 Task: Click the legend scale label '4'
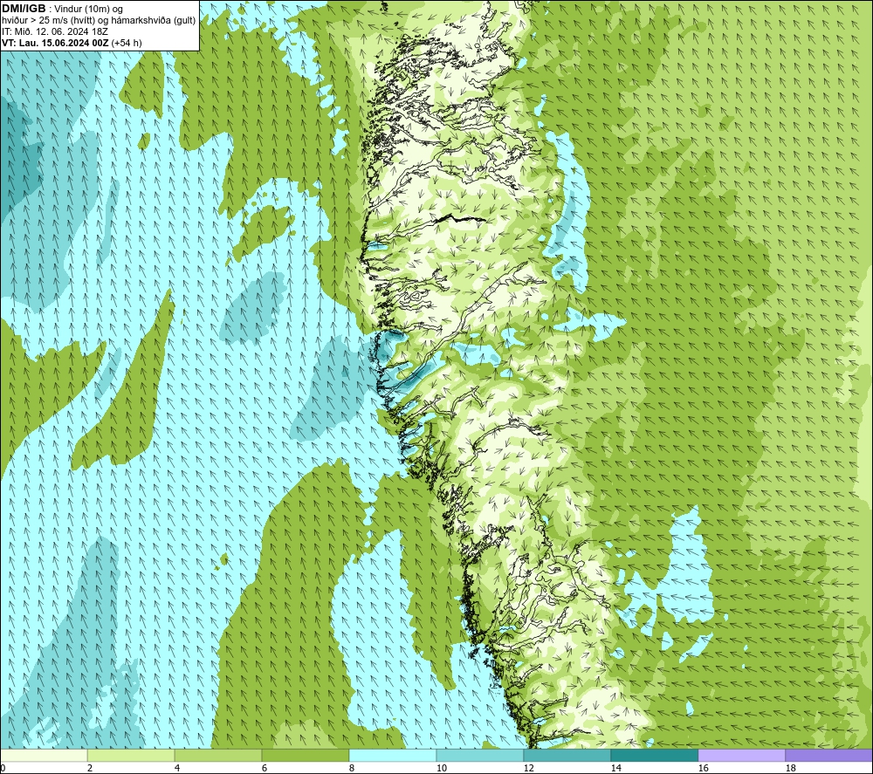[x=177, y=769]
